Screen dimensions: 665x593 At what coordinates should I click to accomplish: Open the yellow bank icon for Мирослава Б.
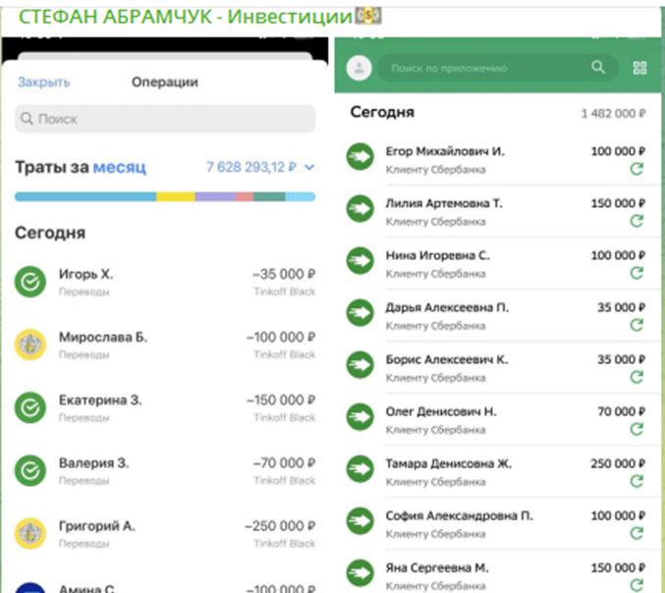[30, 345]
